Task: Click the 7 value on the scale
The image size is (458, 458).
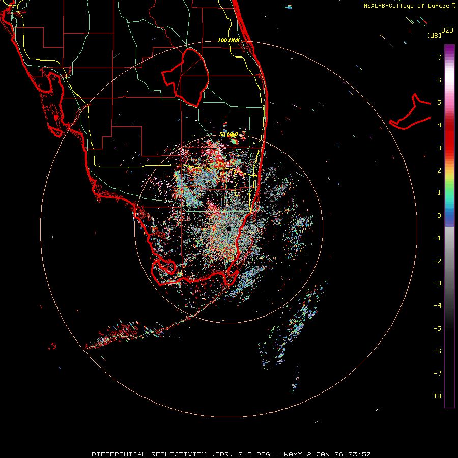Action: (439, 57)
